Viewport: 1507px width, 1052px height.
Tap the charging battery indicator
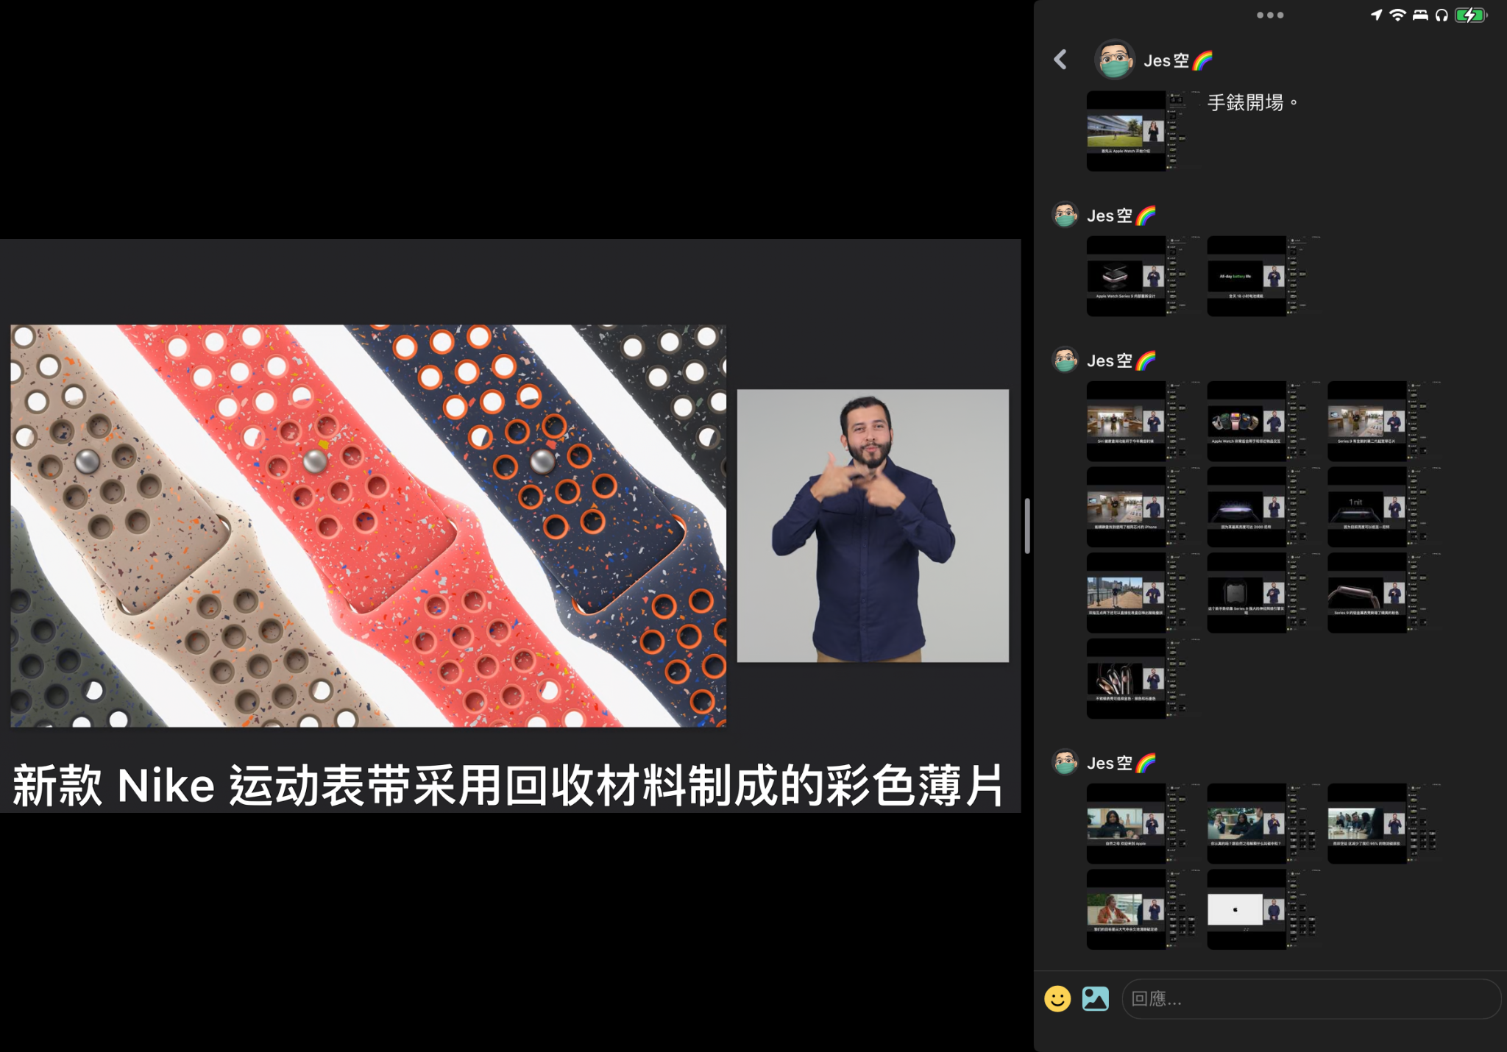(1471, 15)
